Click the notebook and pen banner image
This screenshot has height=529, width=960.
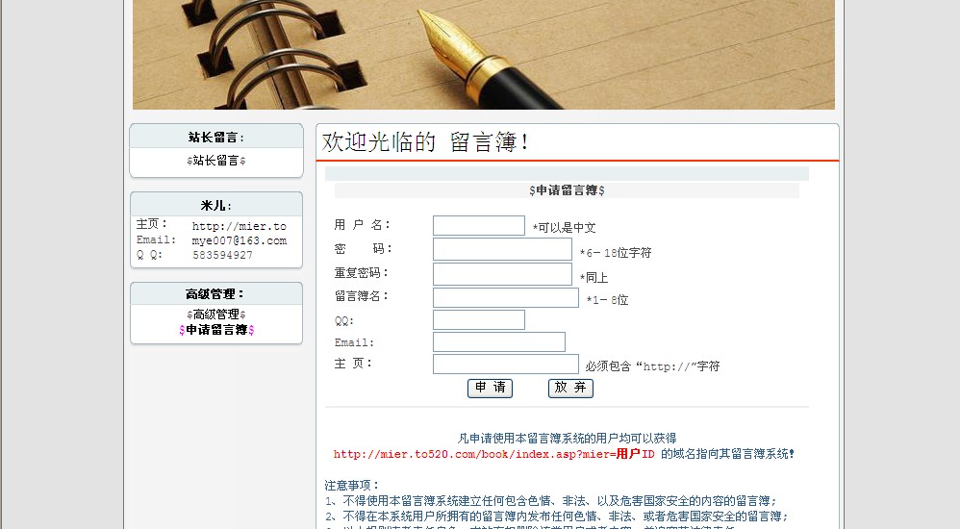tap(484, 55)
